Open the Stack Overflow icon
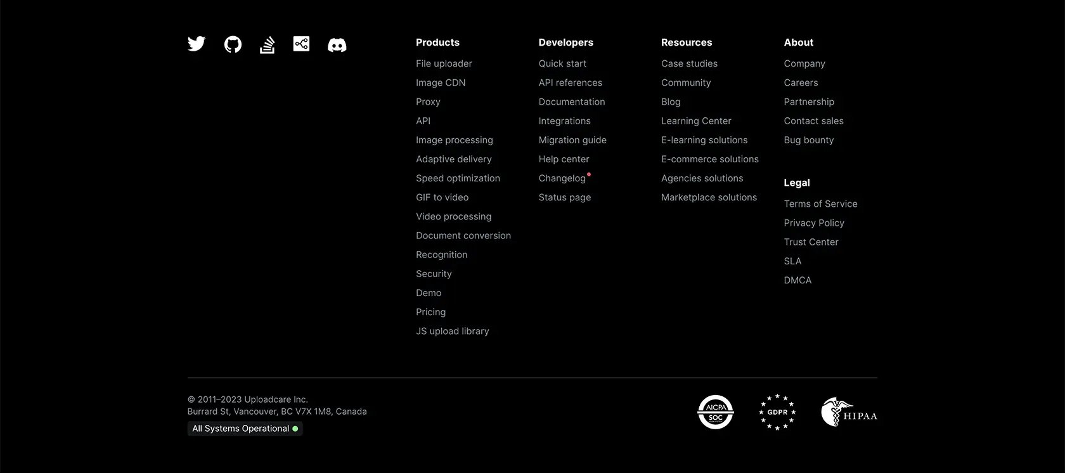 [267, 44]
